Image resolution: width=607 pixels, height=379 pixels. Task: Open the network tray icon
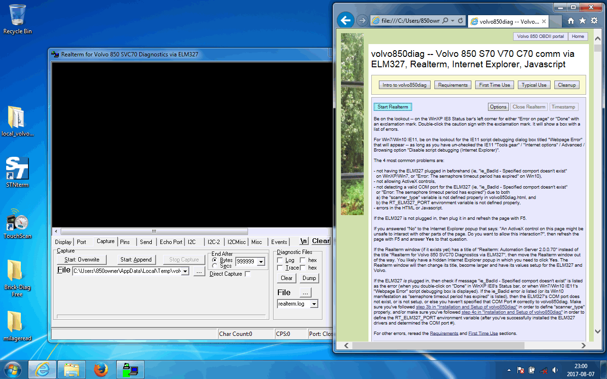click(543, 370)
